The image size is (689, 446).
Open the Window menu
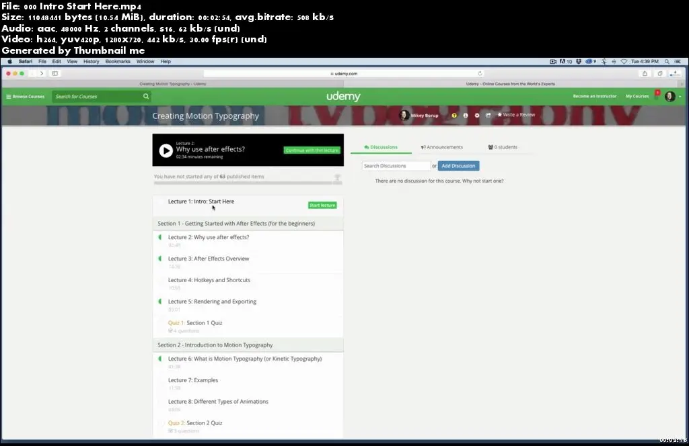(145, 61)
